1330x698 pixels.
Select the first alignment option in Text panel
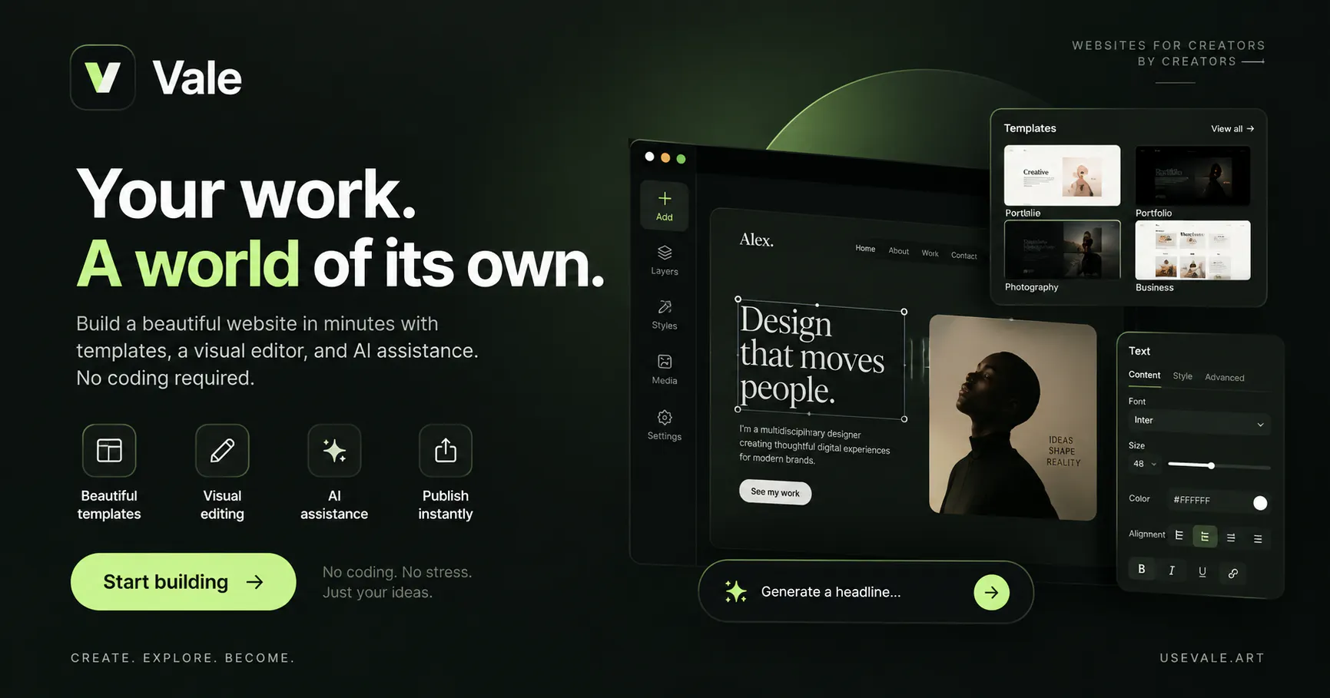click(1179, 535)
